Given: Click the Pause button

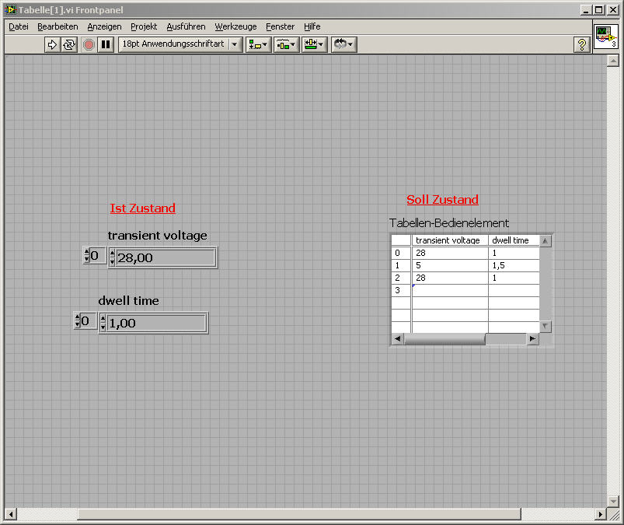Looking at the screenshot, I should click(106, 44).
